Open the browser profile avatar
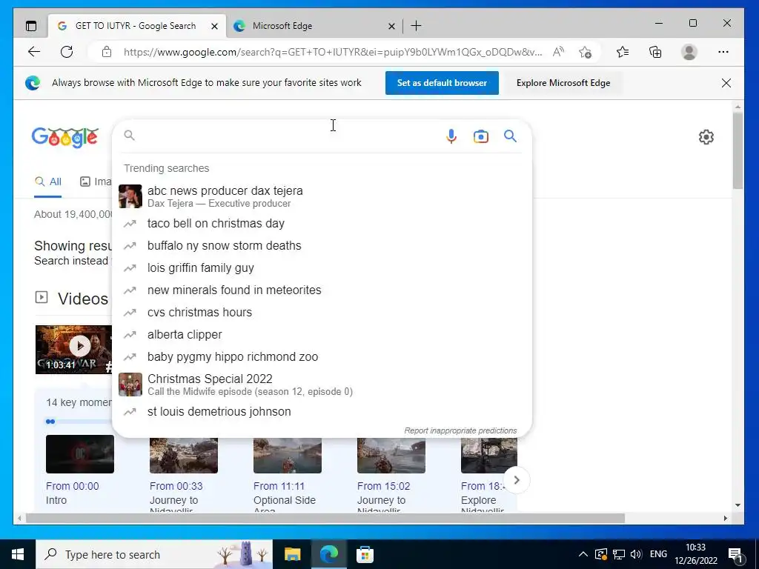Image resolution: width=759 pixels, height=569 pixels. click(x=689, y=52)
